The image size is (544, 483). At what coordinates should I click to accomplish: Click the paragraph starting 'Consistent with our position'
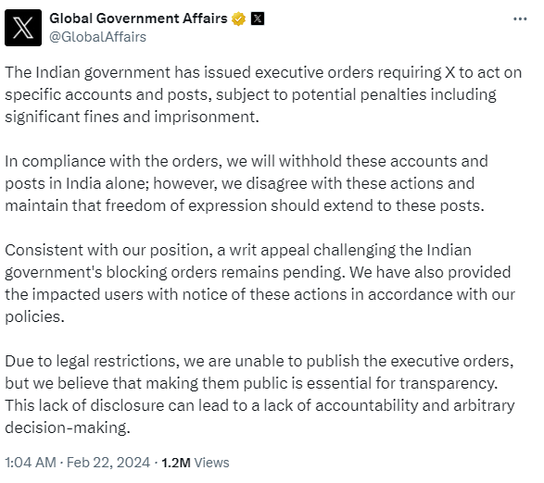pos(259,283)
